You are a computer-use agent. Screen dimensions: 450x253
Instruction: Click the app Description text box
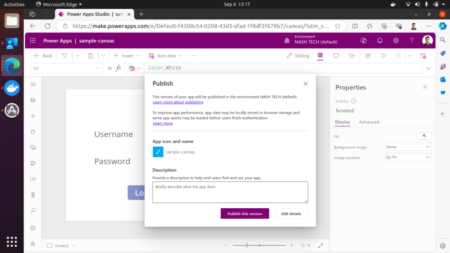[x=230, y=192]
